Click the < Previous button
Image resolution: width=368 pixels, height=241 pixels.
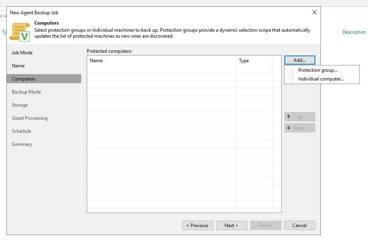(x=198, y=226)
